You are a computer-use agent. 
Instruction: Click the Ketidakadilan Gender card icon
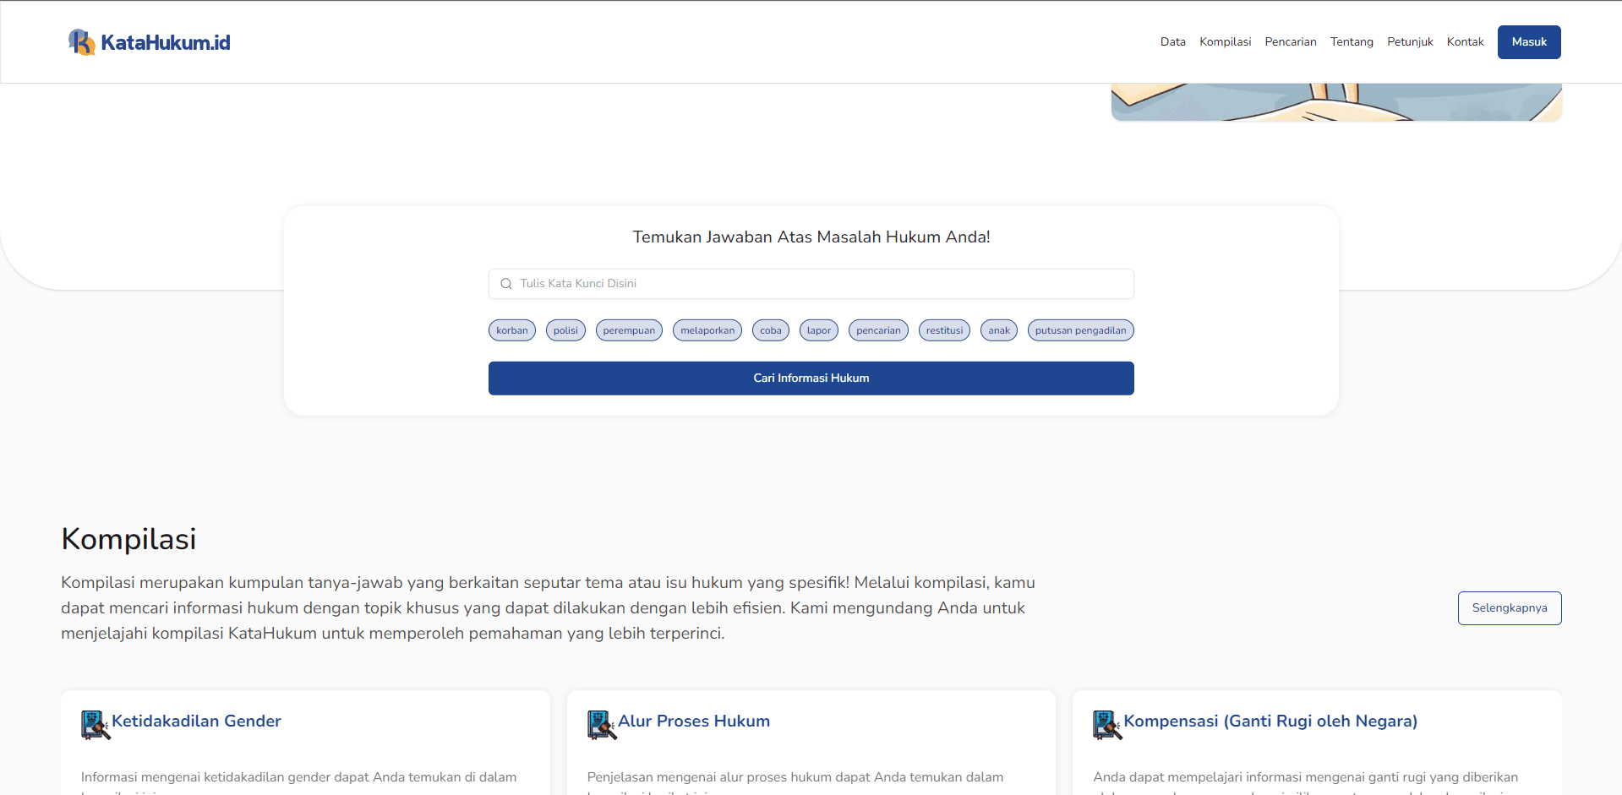coord(96,725)
